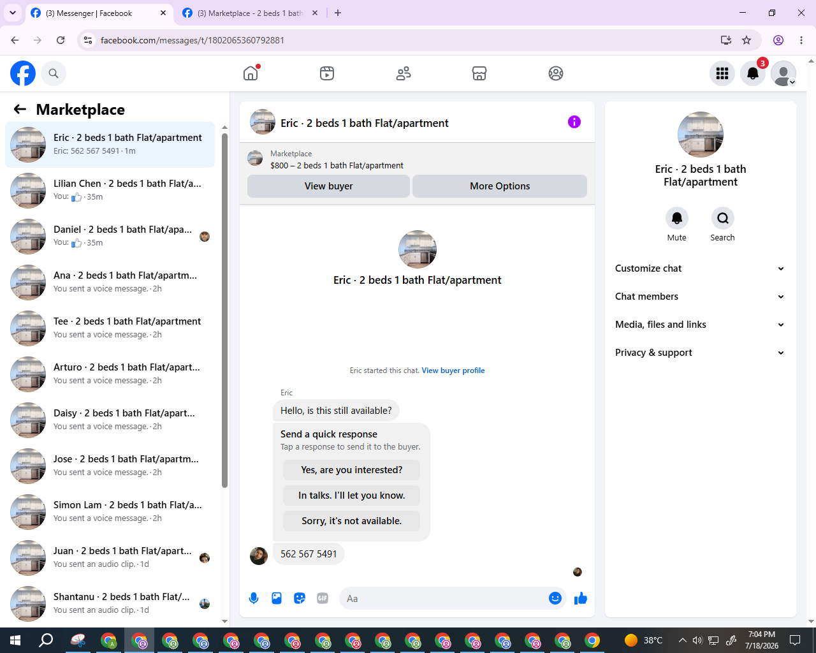Open the tab search dropdown arrow

[12, 13]
